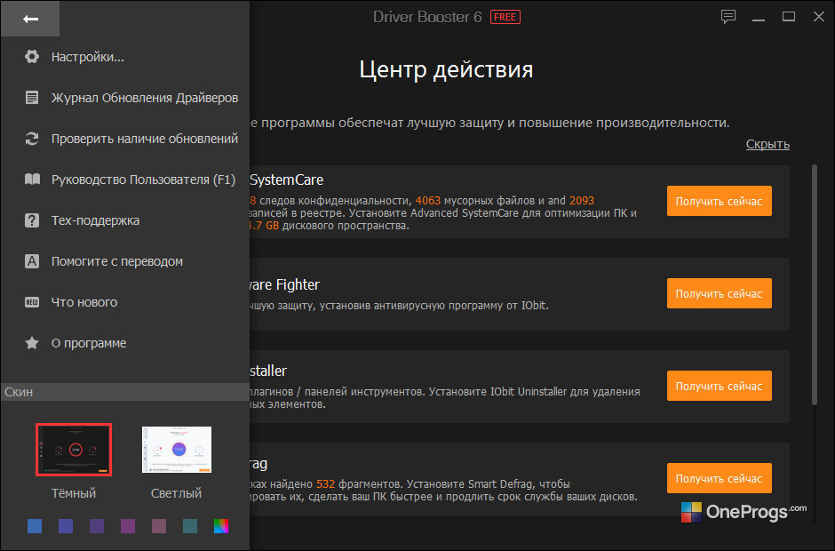Open the multicolor custom color picker swatch

pos(221,526)
